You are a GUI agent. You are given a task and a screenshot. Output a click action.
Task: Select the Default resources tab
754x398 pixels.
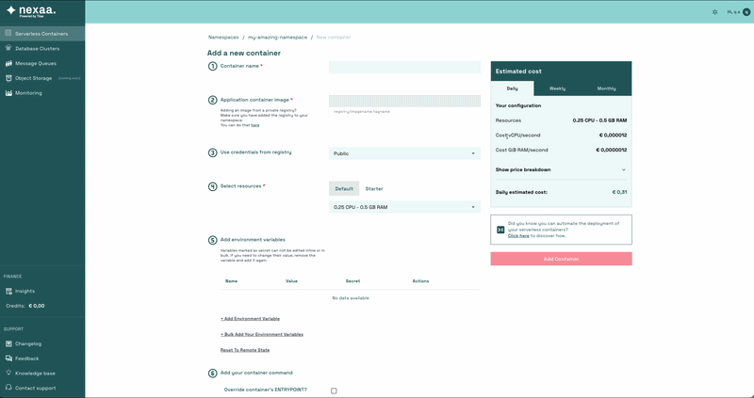[x=344, y=189]
